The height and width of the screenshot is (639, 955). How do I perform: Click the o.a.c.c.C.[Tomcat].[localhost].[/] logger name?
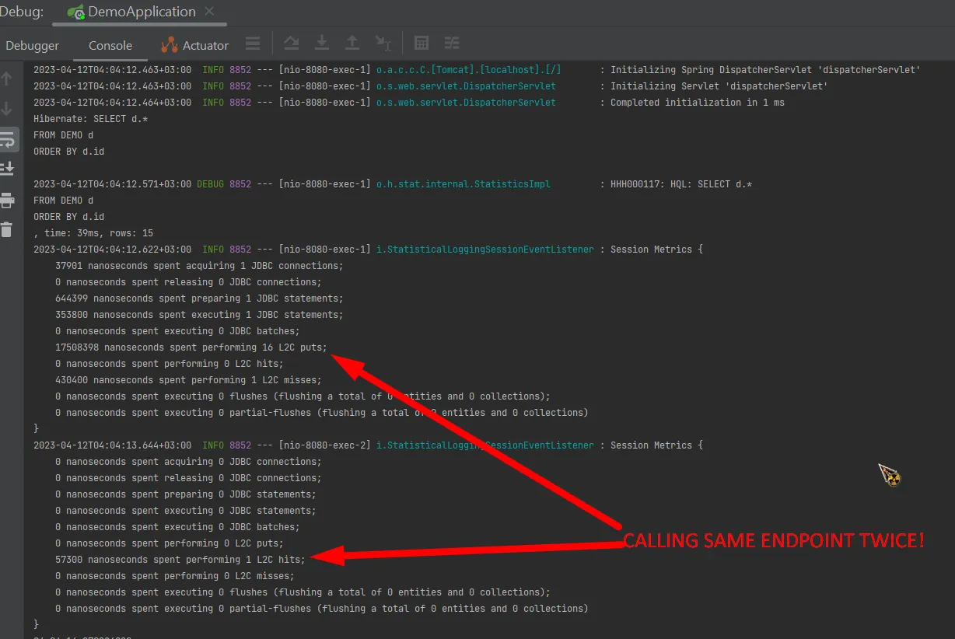tap(468, 70)
